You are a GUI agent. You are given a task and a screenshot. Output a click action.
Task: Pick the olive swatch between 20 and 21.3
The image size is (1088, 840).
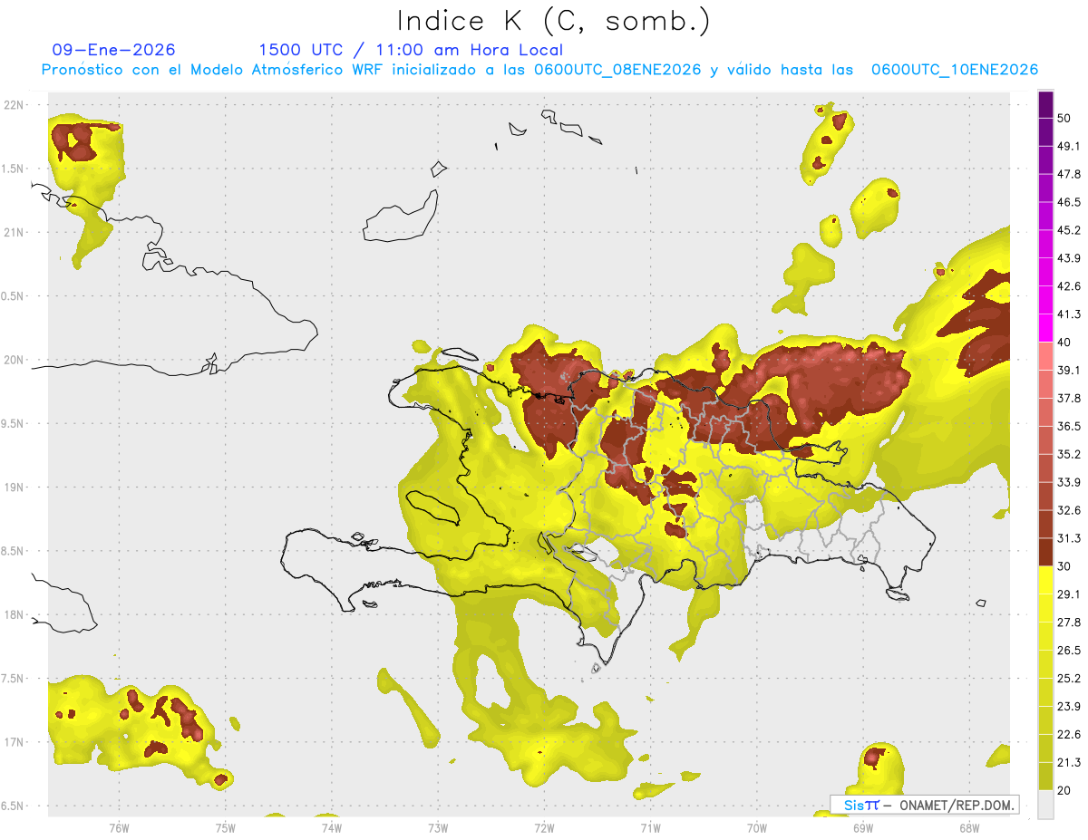(x=1045, y=777)
